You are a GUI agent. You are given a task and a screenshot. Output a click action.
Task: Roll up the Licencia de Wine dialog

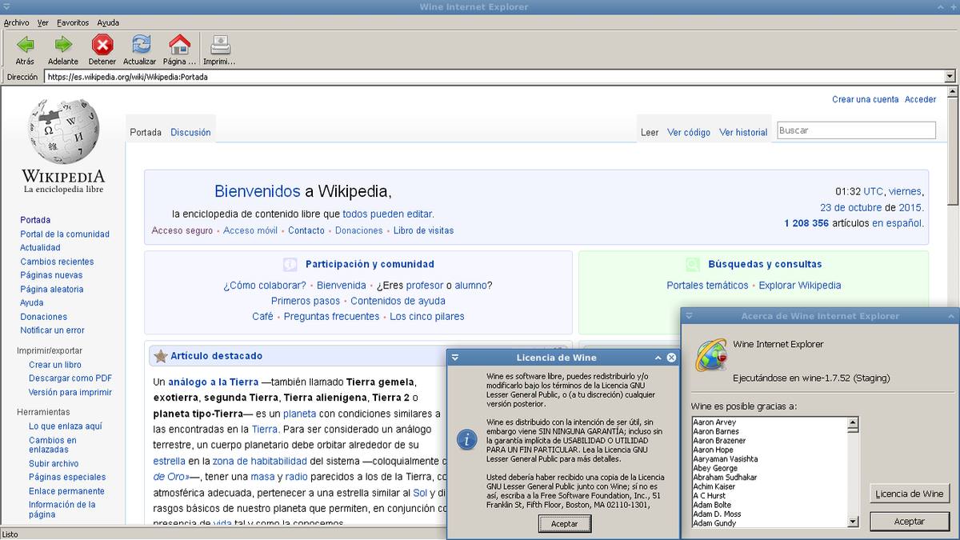(x=658, y=358)
